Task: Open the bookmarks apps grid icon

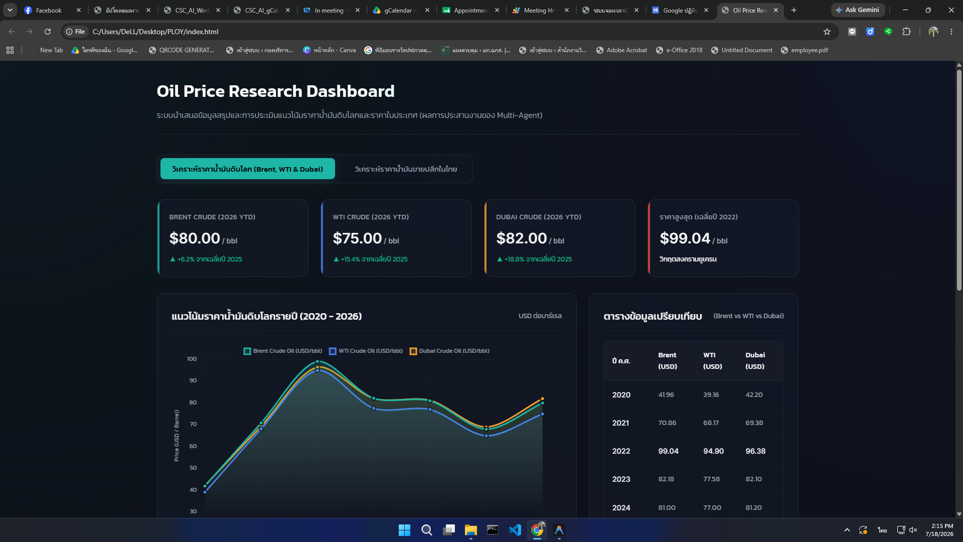Action: click(10, 50)
